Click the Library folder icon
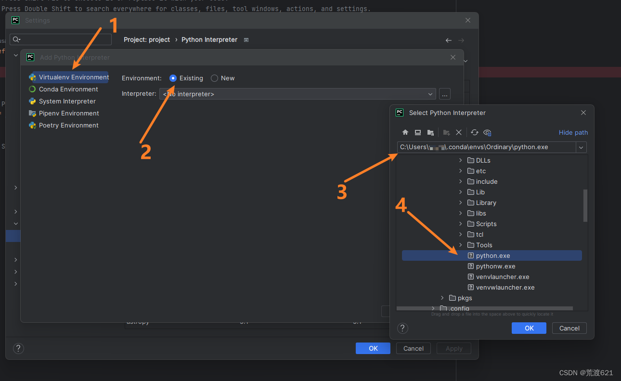This screenshot has height=381, width=621. tap(471, 203)
